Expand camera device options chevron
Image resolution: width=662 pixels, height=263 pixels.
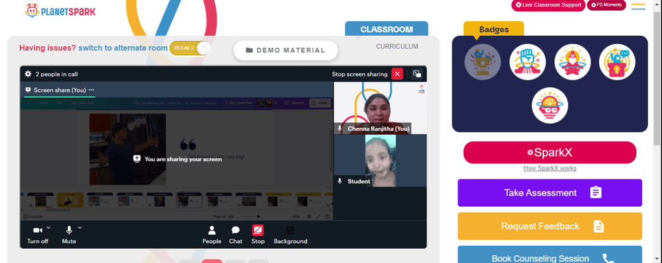pyautogui.click(x=48, y=227)
